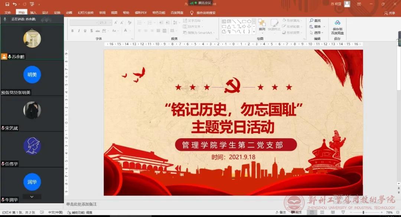Toggle the Notes (备注) pane in status bar
401x217 pixels.
tap(281, 213)
